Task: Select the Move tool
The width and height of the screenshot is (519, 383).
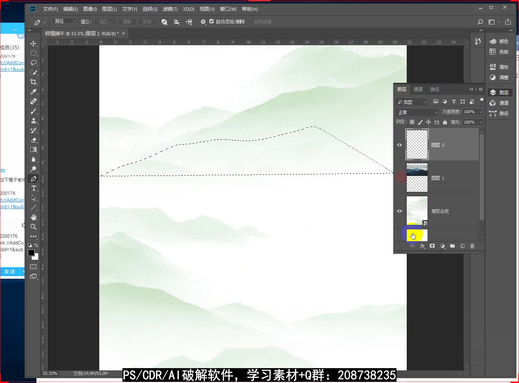Action: click(x=33, y=43)
